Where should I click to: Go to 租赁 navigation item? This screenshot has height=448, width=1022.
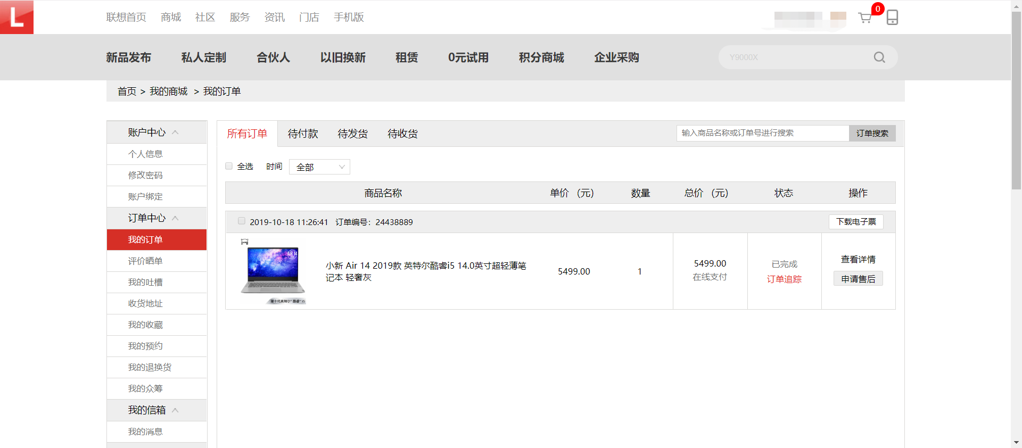point(407,57)
